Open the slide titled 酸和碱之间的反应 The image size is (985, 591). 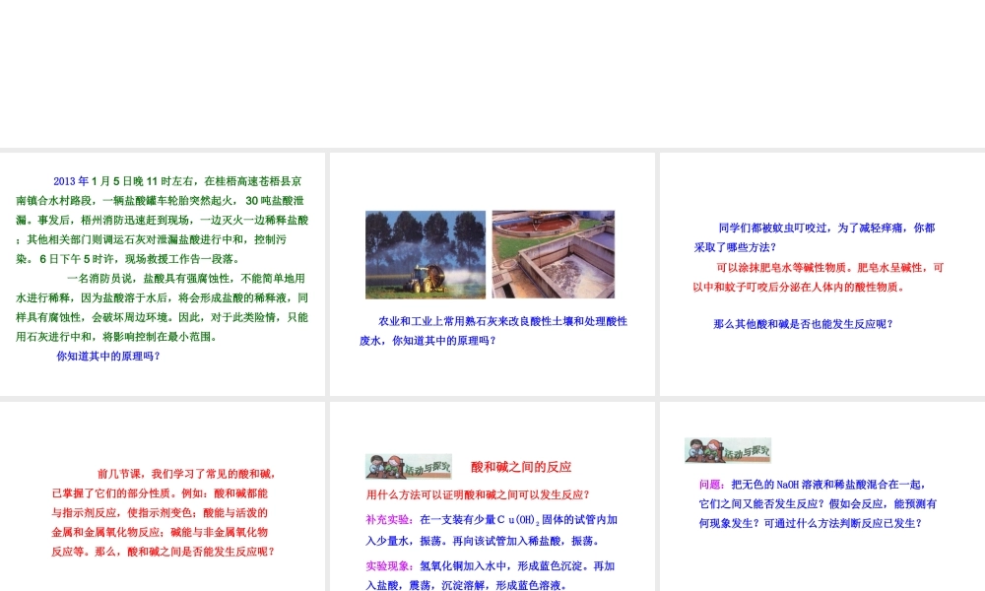(x=492, y=496)
